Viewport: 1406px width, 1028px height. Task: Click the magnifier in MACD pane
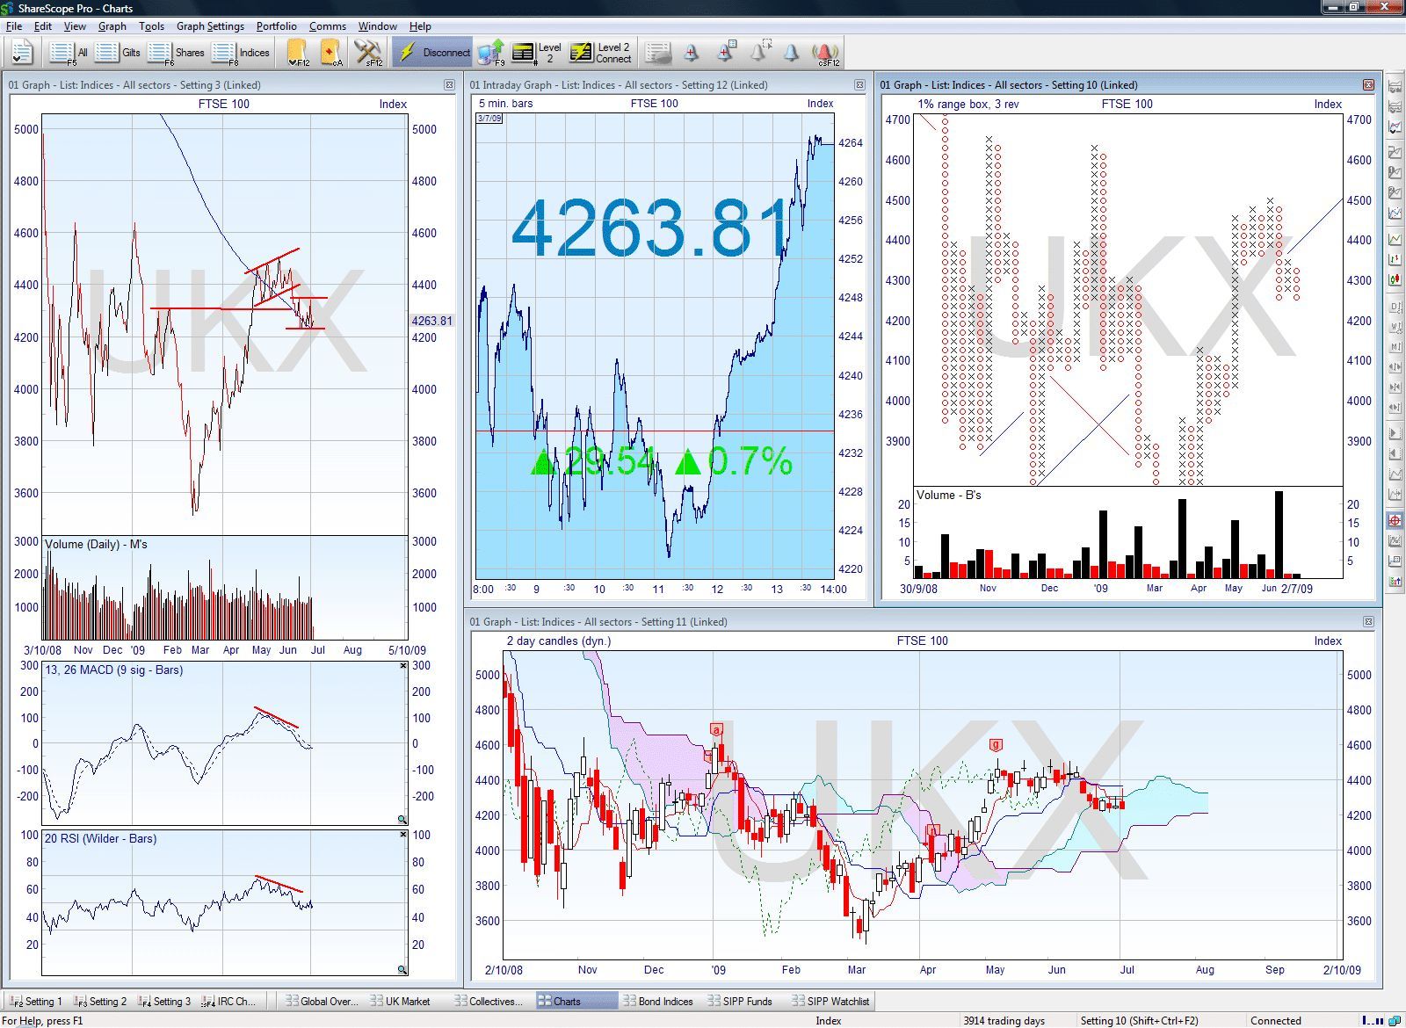point(402,820)
